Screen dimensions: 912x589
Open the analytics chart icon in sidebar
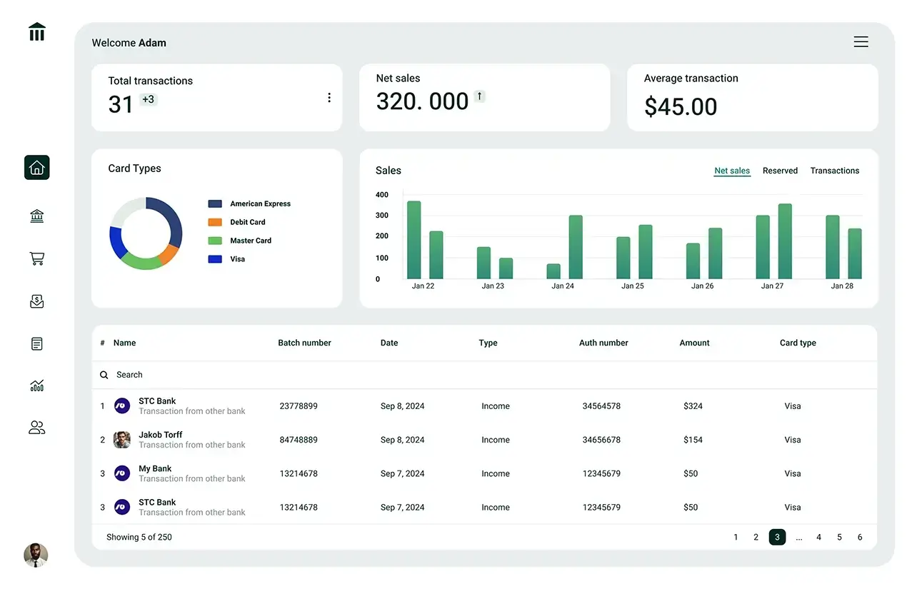36,386
